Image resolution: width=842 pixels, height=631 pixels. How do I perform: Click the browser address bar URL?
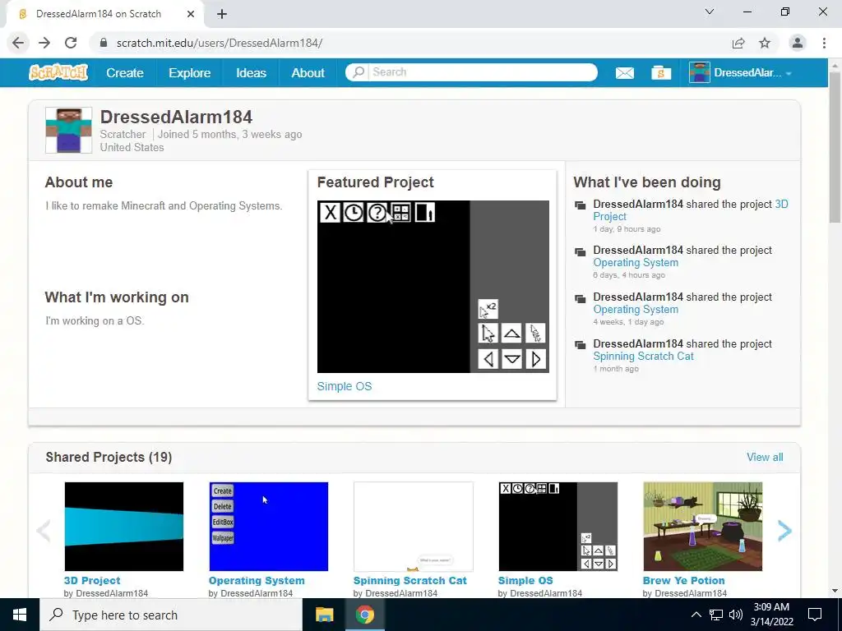tap(219, 43)
